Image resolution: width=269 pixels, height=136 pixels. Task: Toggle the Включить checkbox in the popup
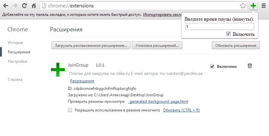pos(228,34)
